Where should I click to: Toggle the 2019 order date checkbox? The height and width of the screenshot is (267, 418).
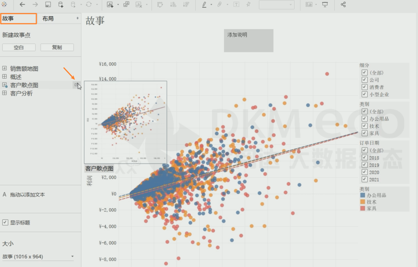(364, 165)
